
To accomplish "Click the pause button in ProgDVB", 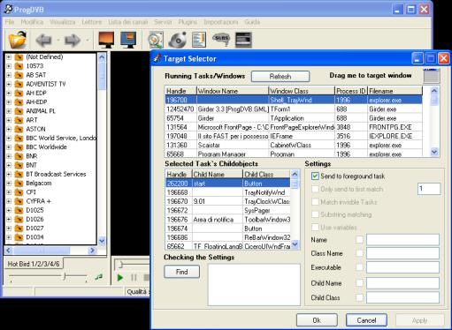I will [134, 277].
